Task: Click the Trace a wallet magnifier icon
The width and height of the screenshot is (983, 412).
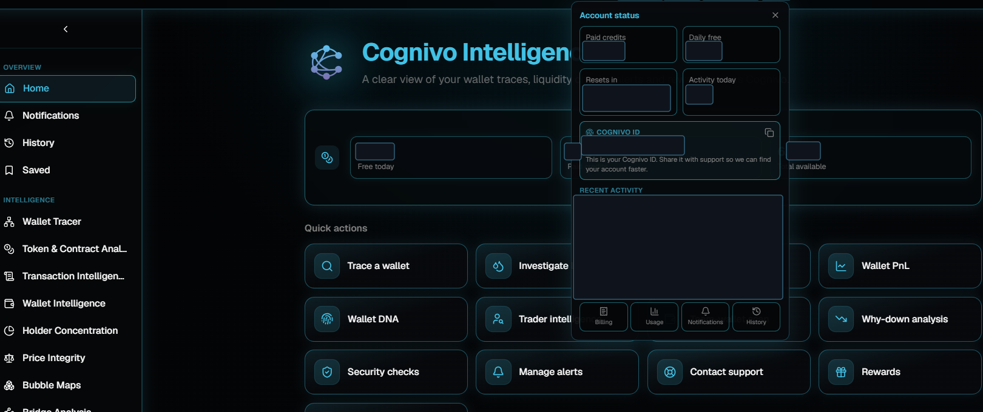Action: pyautogui.click(x=327, y=266)
